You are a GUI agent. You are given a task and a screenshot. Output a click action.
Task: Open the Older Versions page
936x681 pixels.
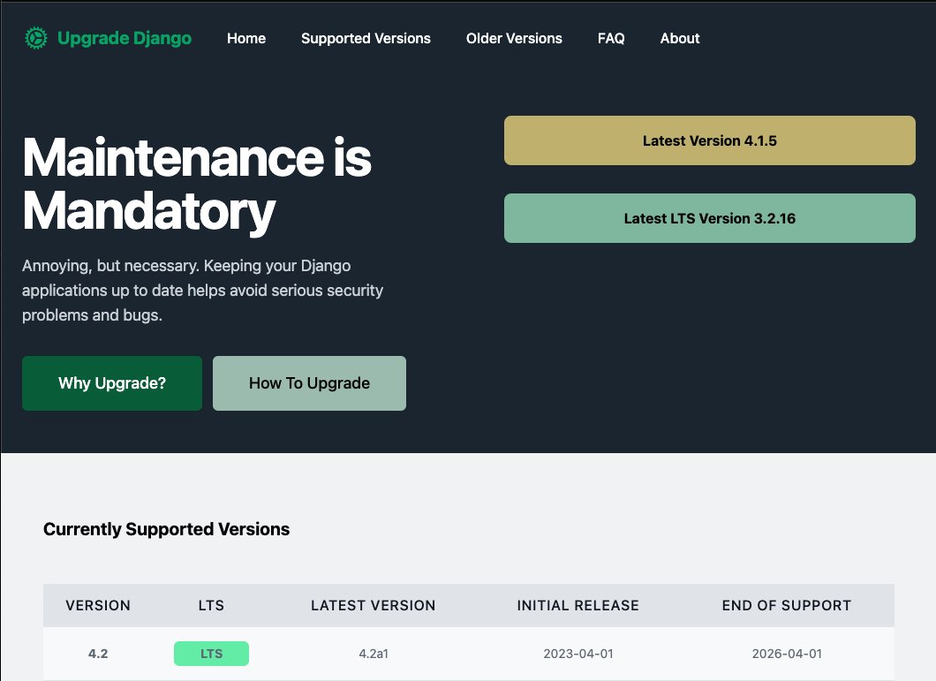click(x=514, y=38)
